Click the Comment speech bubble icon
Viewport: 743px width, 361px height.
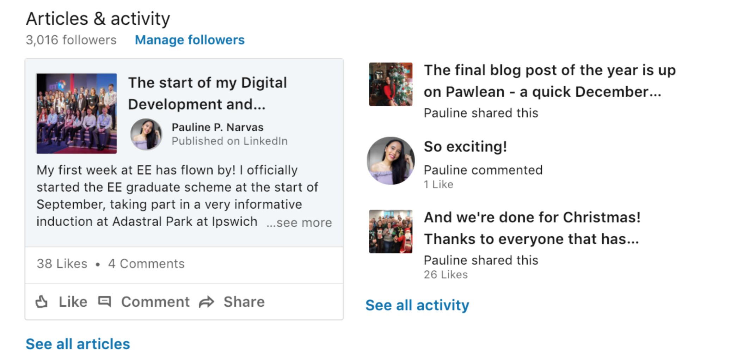point(105,302)
